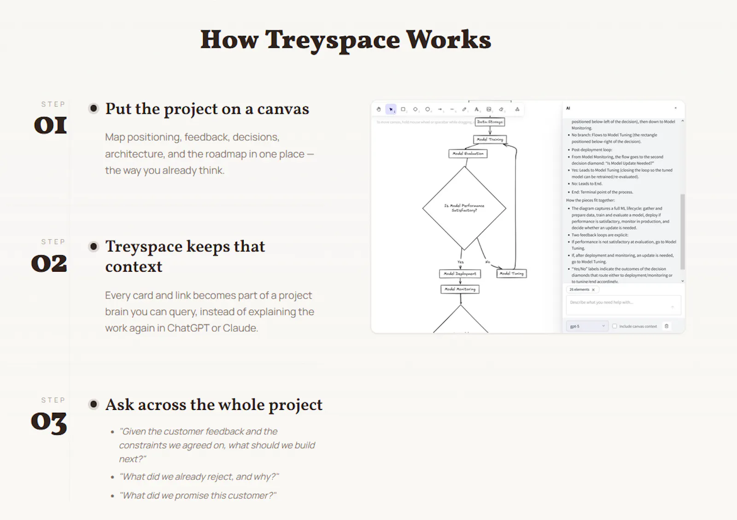The width and height of the screenshot is (737, 520).
Task: Click the Model Training flowchart node
Action: (490, 139)
